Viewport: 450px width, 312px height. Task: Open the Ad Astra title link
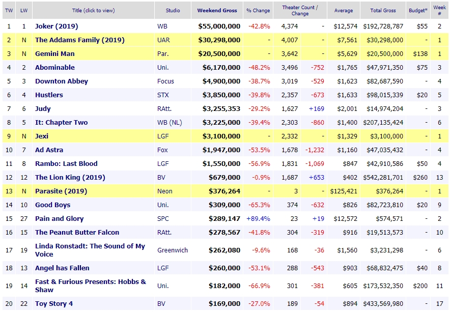coord(49,150)
